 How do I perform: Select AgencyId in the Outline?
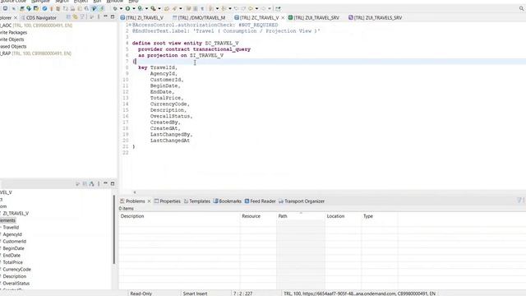[12, 234]
